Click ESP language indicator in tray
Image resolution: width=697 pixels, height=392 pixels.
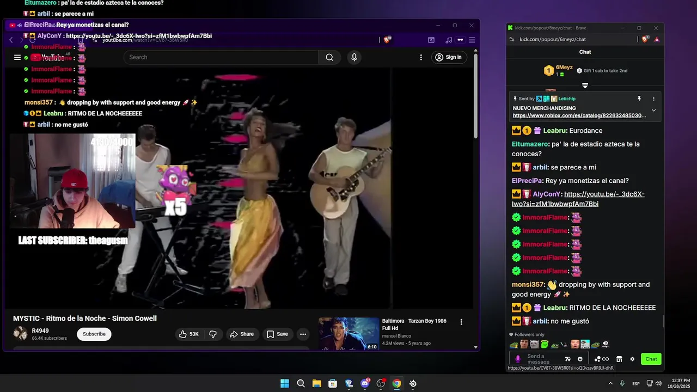pos(635,384)
